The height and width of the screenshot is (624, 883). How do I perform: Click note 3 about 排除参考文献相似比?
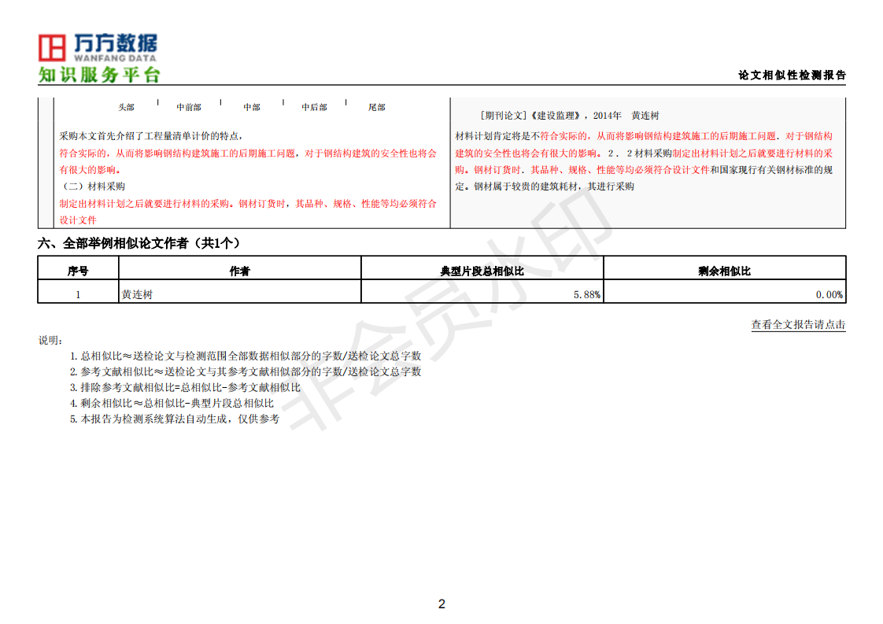pos(185,387)
